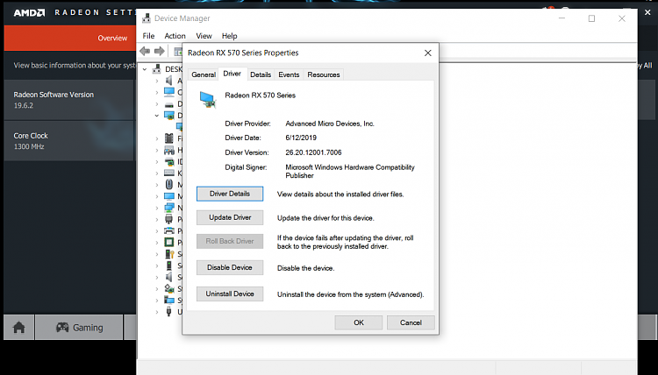
Task: Open the Overview tab in Radeon Settings
Action: [112, 39]
